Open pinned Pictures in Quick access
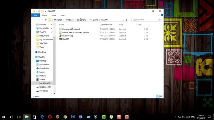 (x=43, y=24)
